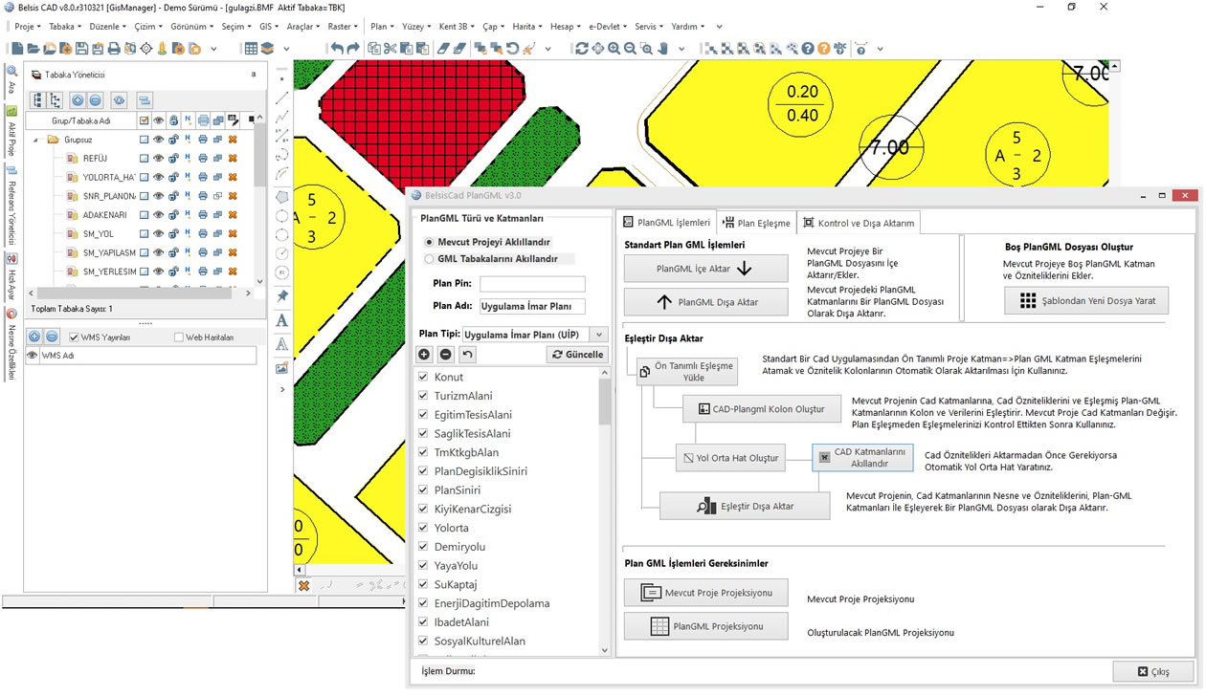Viewport: 1206px width, 696px height.
Task: Open the Plan Tipi dropdown
Action: pyautogui.click(x=599, y=335)
